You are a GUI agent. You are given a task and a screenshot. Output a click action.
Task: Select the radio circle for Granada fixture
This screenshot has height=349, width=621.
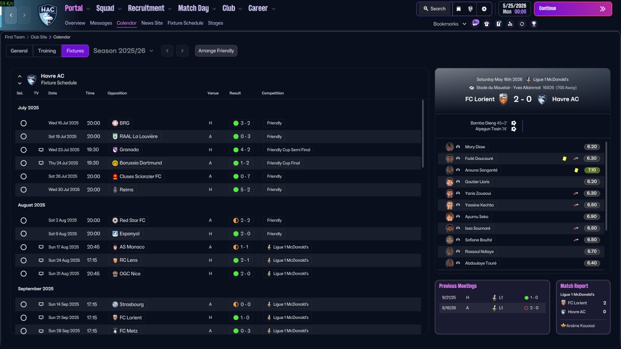(23, 150)
